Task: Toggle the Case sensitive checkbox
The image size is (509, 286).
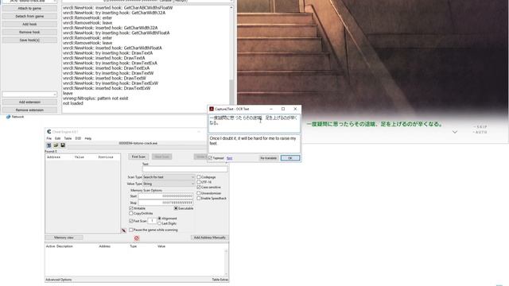Action: point(199,187)
